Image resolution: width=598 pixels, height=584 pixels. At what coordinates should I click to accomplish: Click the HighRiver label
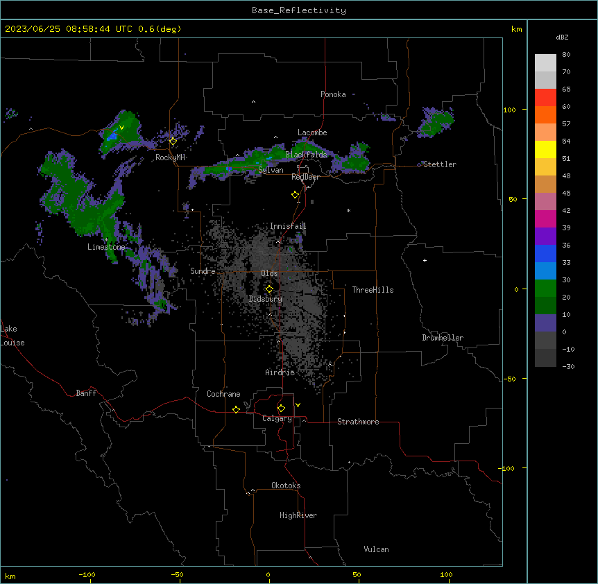coord(298,515)
